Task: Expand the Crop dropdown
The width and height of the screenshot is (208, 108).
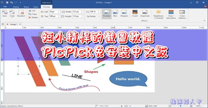Action: click(x=12, y=18)
